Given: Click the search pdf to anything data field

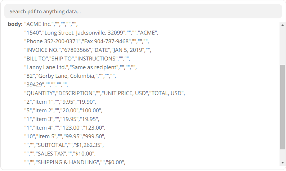Looking at the screenshot, I should (143, 12).
